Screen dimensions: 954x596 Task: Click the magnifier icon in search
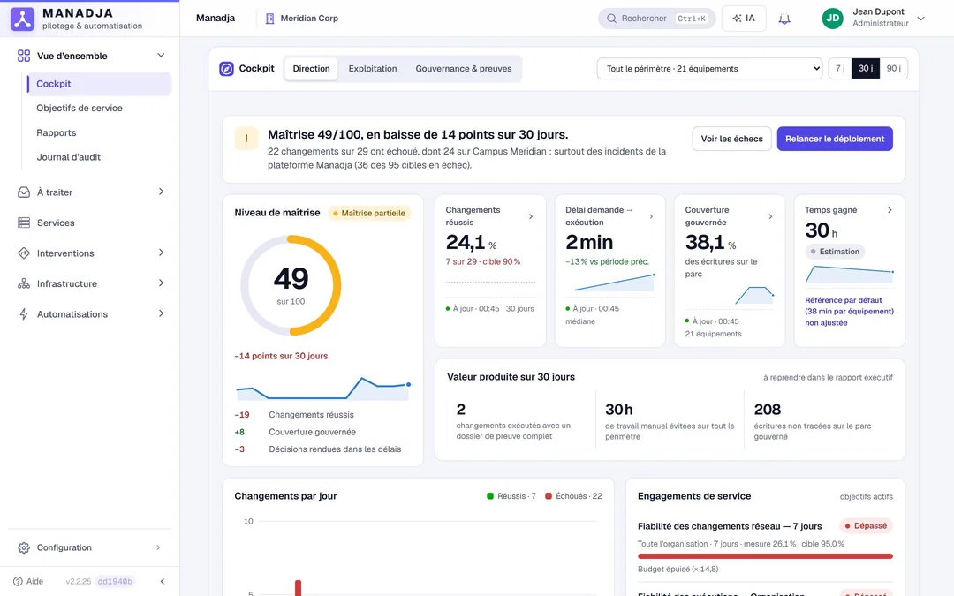coord(611,19)
